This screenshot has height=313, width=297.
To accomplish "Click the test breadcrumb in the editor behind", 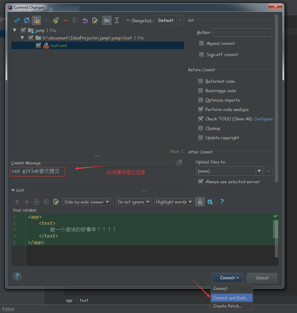I will 84,301.
